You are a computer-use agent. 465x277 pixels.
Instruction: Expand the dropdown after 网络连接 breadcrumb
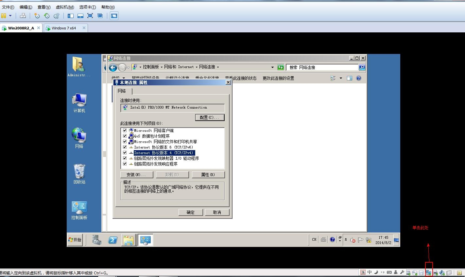click(218, 67)
